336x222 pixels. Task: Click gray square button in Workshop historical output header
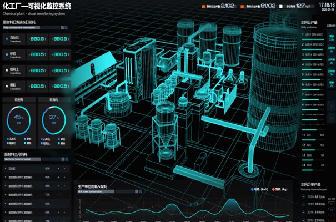pos(63,159)
